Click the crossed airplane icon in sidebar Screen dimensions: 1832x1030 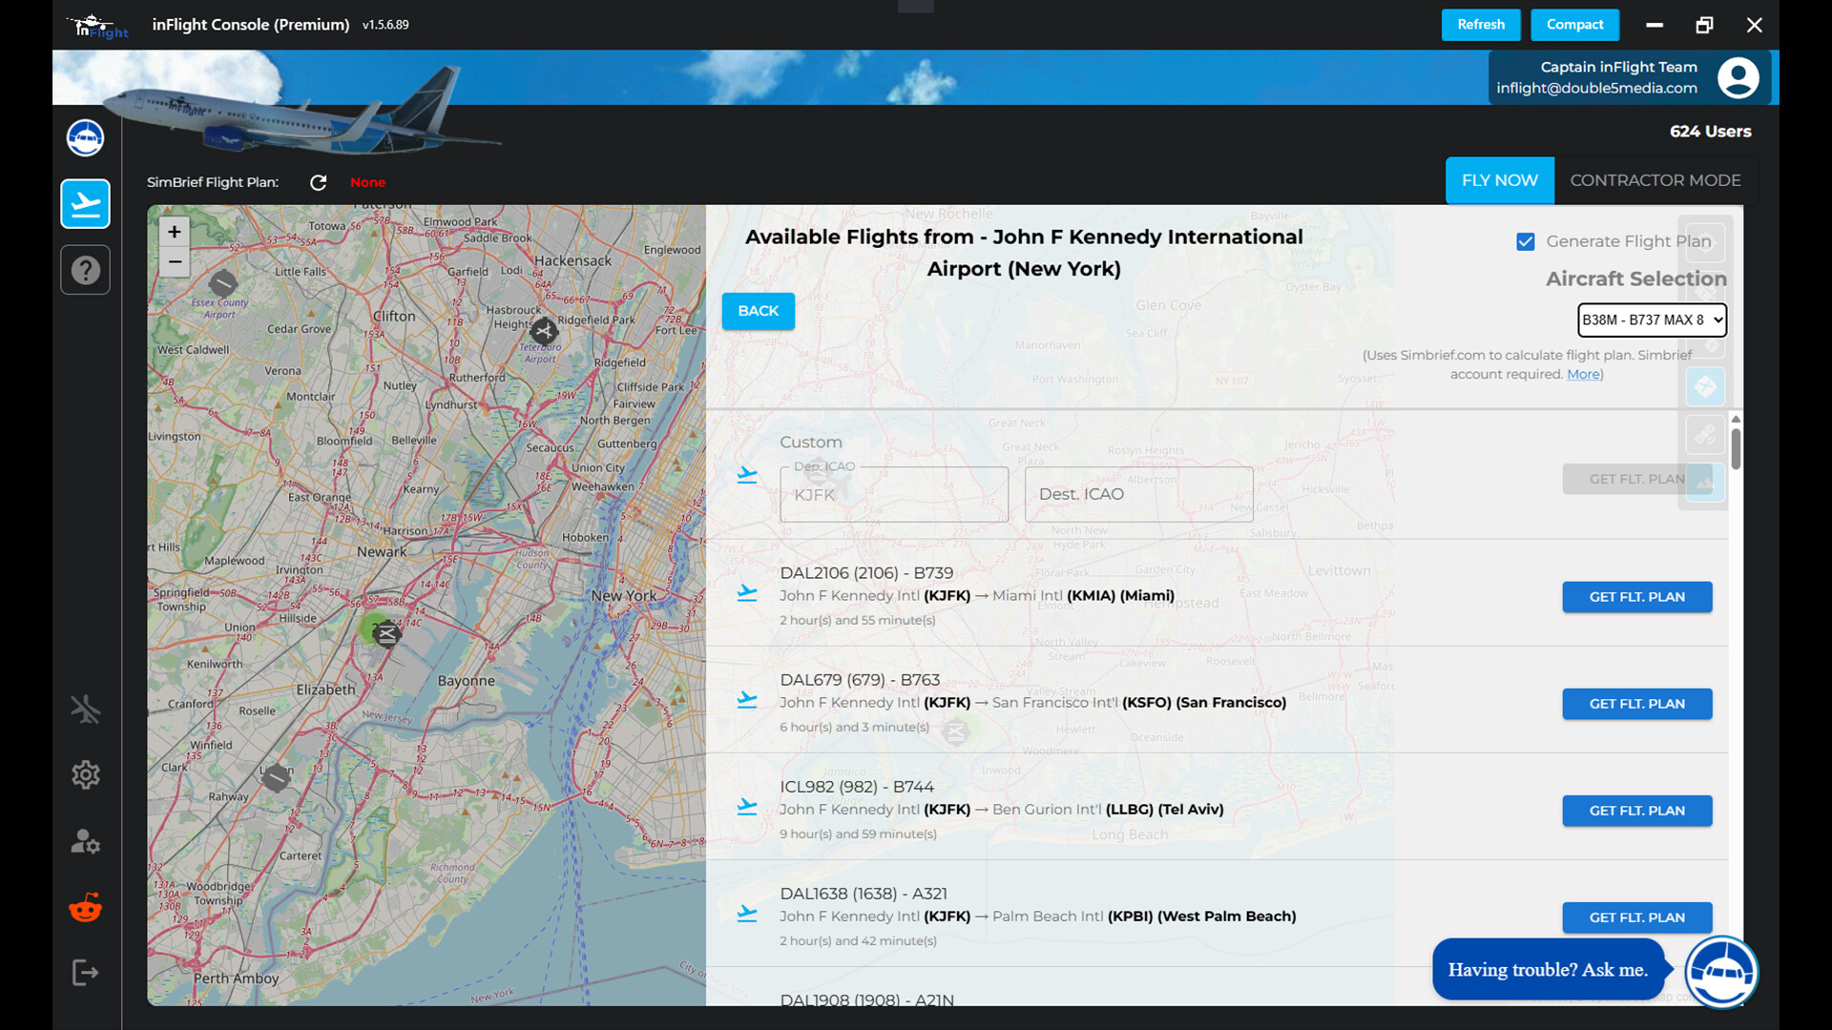pos(85,709)
